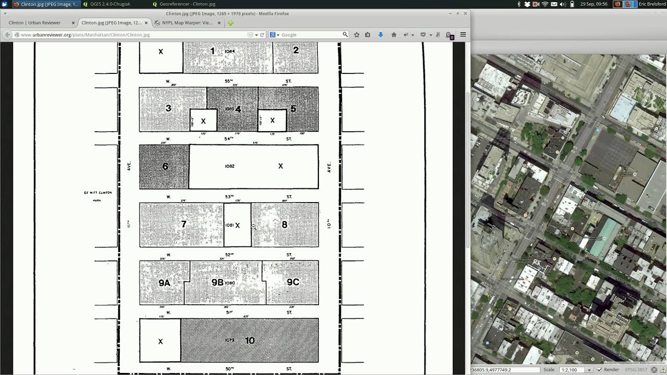Open the QGIS CRS status icon
The height and width of the screenshot is (375, 667).
point(654,370)
